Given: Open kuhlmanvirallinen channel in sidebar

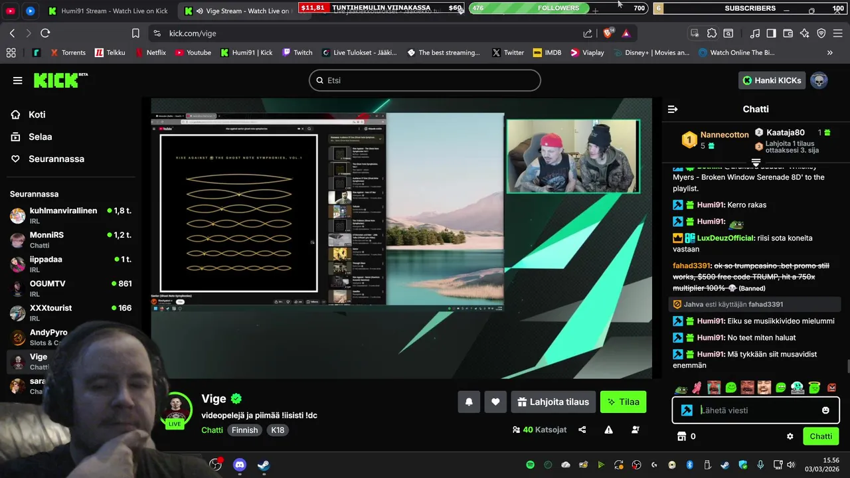Looking at the screenshot, I should click(71, 215).
